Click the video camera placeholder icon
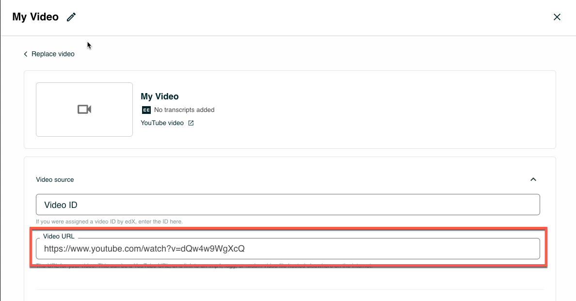Viewport: 576px width, 301px height. [x=84, y=110]
